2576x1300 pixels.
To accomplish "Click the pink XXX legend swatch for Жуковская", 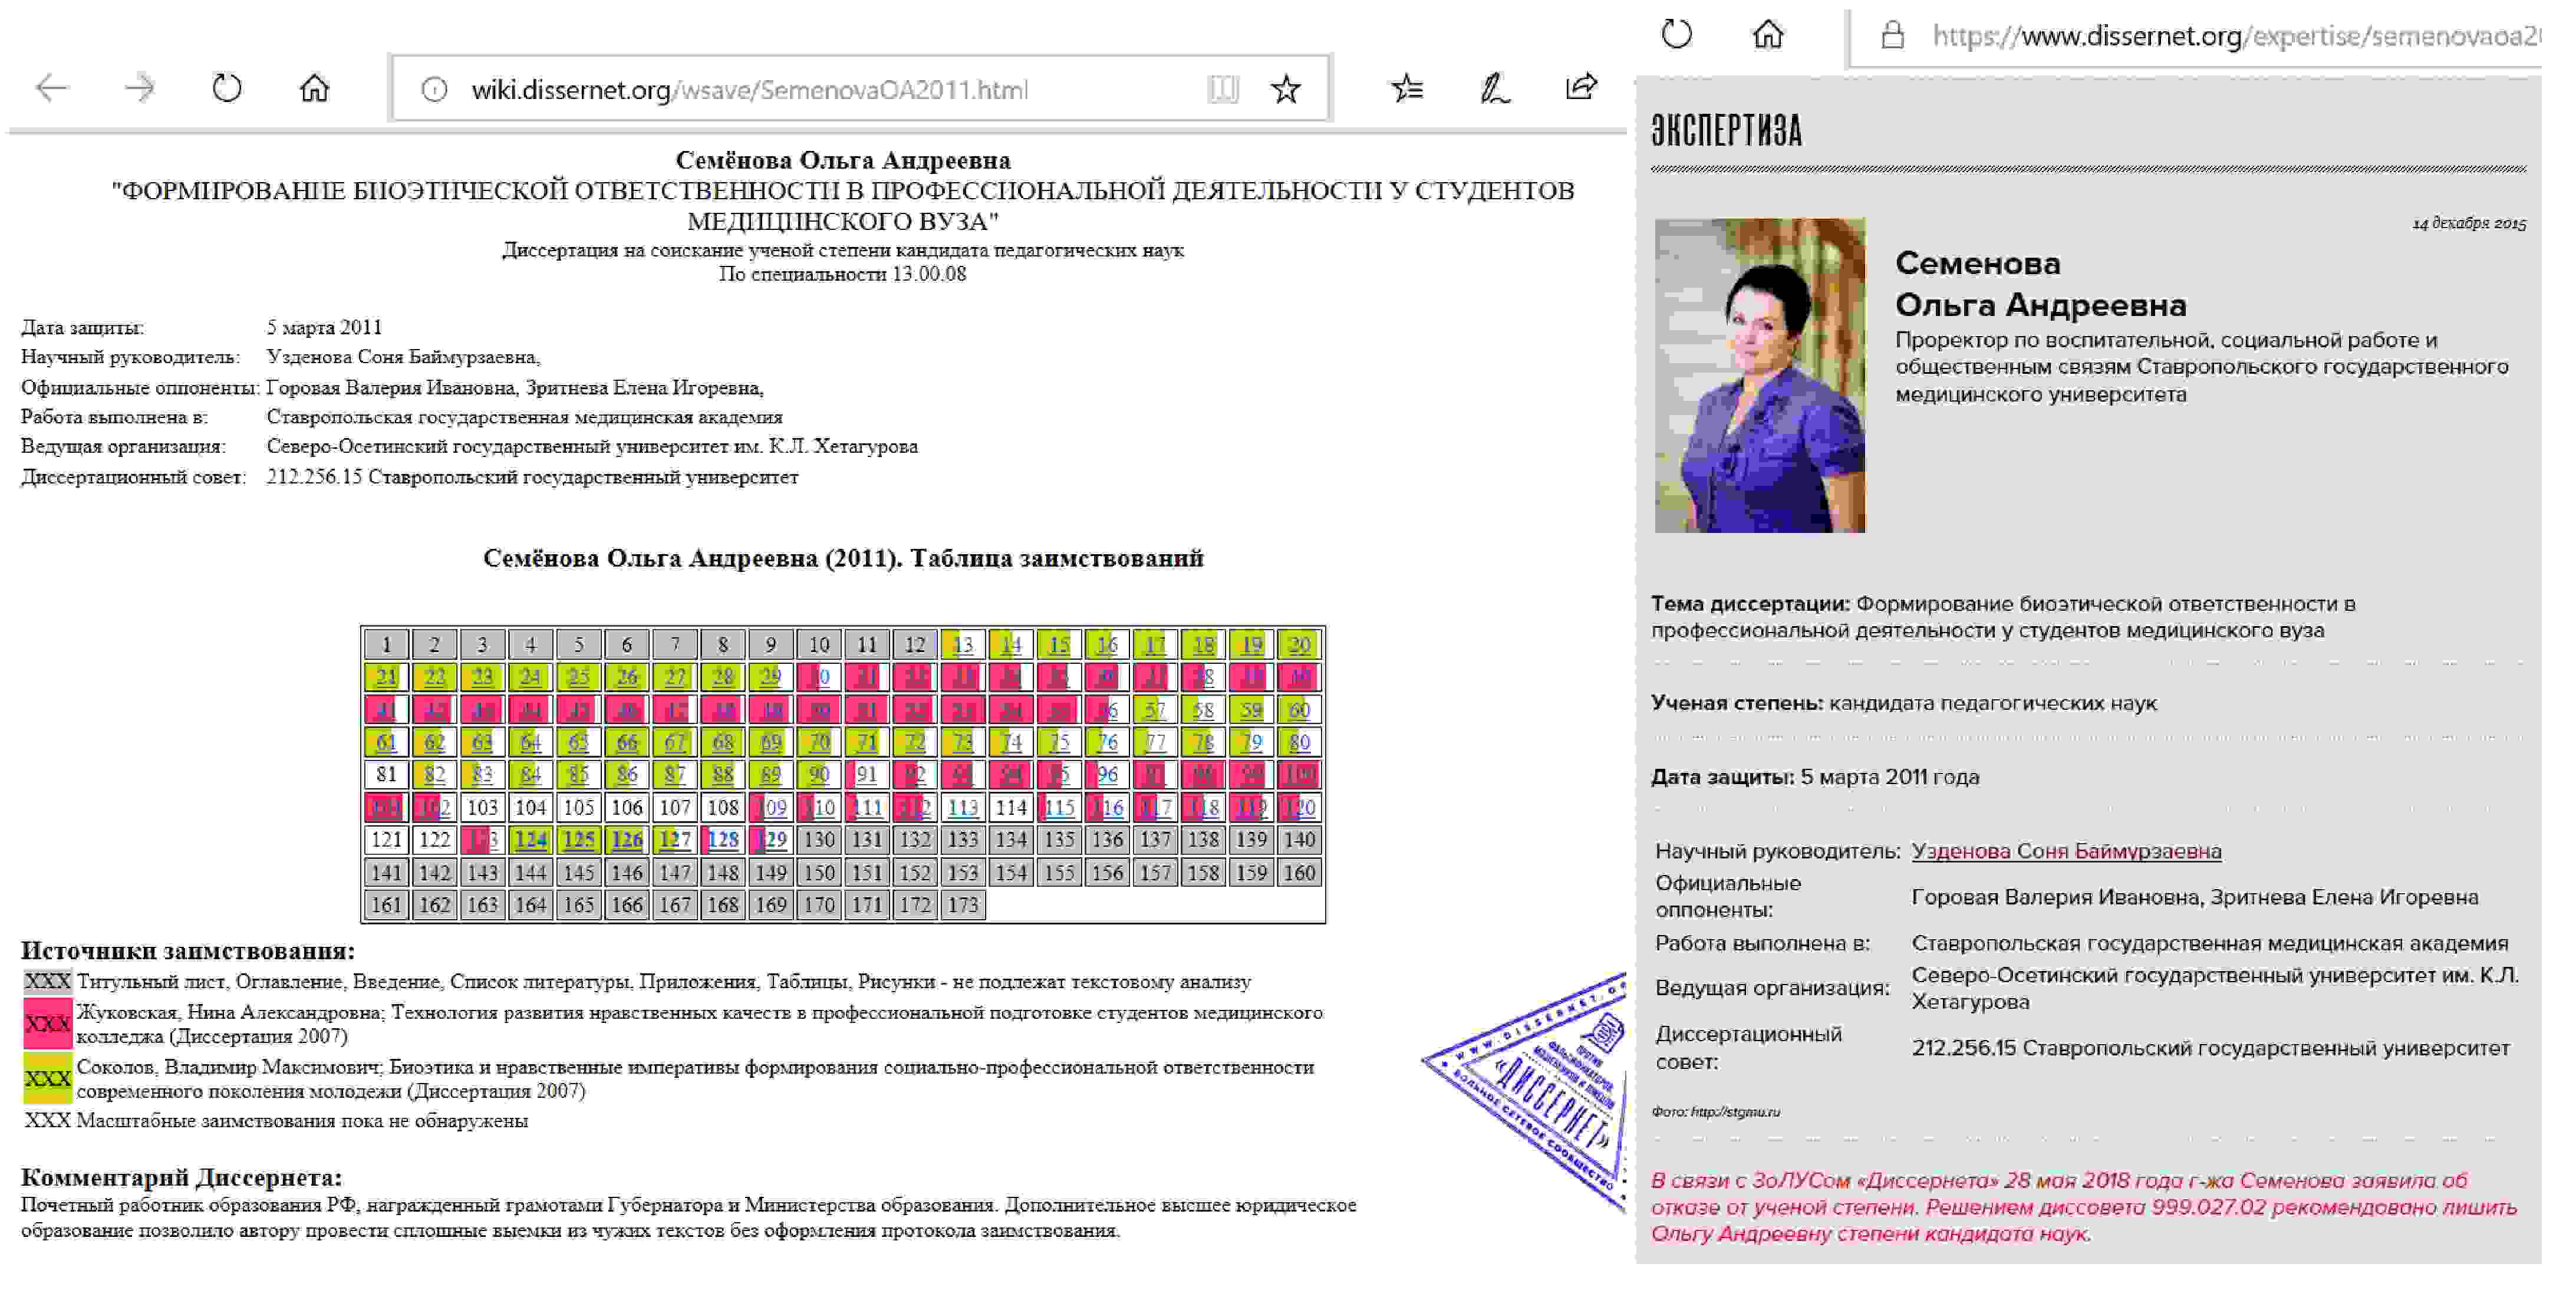I will 47,1024.
